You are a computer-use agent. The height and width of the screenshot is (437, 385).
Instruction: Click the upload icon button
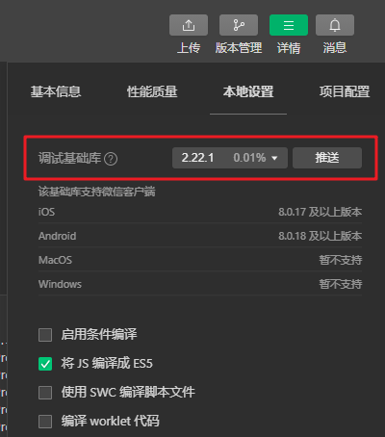point(189,25)
